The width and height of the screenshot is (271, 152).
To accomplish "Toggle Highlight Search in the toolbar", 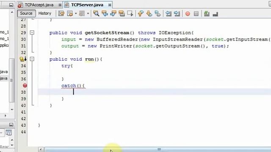I will point(122,14).
